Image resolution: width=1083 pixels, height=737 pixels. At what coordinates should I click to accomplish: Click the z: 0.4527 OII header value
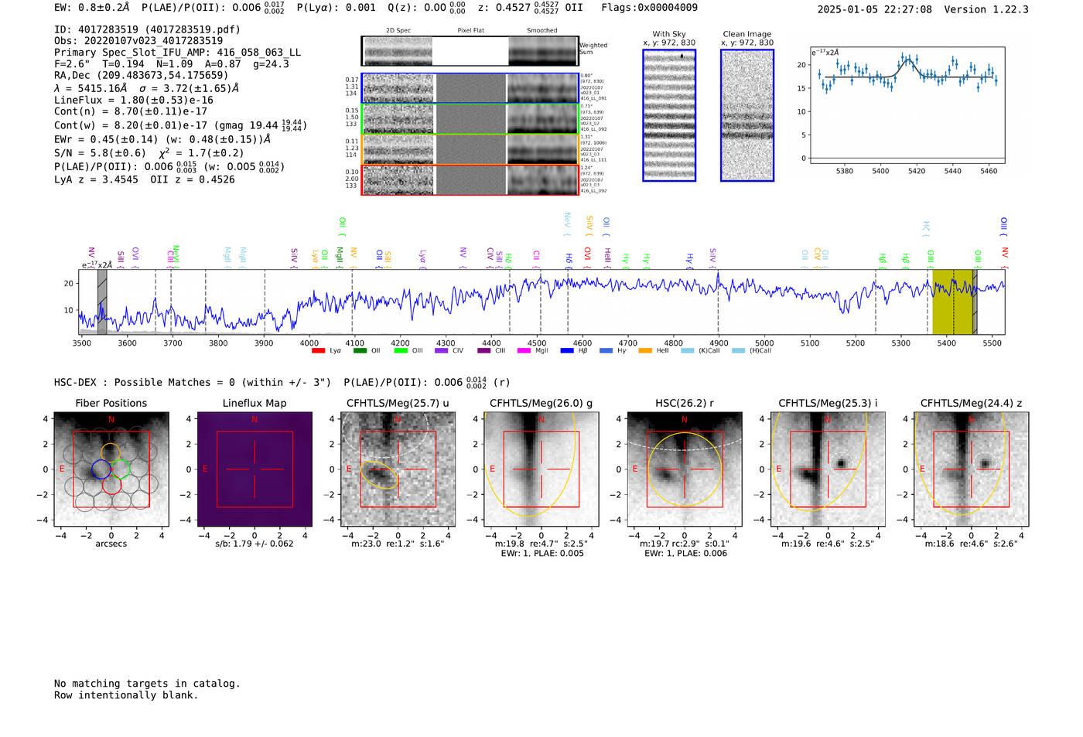pyautogui.click(x=530, y=8)
